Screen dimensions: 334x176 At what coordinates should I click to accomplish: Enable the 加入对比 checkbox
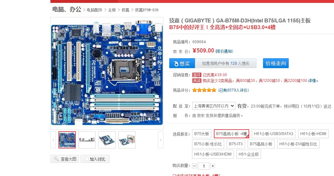pyautogui.click(x=87, y=159)
